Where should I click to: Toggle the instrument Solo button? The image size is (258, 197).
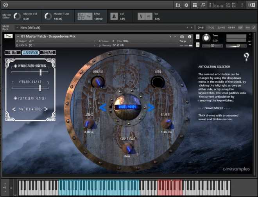click(198, 37)
